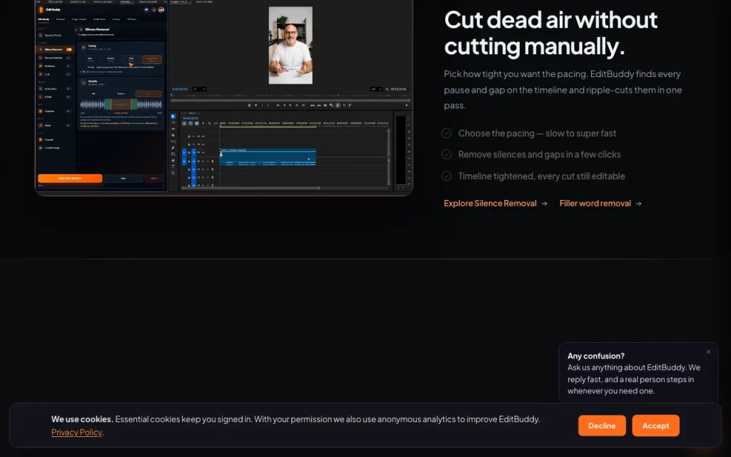The image size is (731, 457).
Task: Click the EditBuddy logo icon
Action: pos(41,10)
